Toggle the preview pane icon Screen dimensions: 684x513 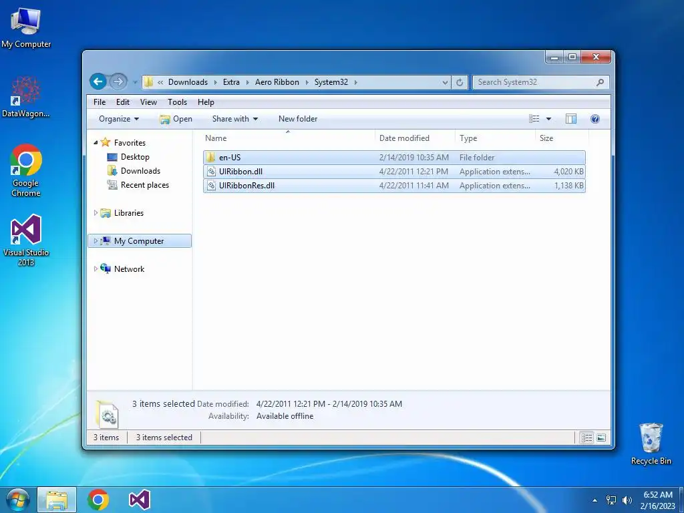[571, 119]
